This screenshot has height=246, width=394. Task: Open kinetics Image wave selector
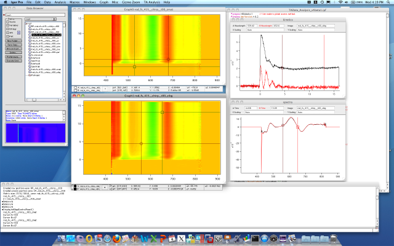tap(316, 26)
